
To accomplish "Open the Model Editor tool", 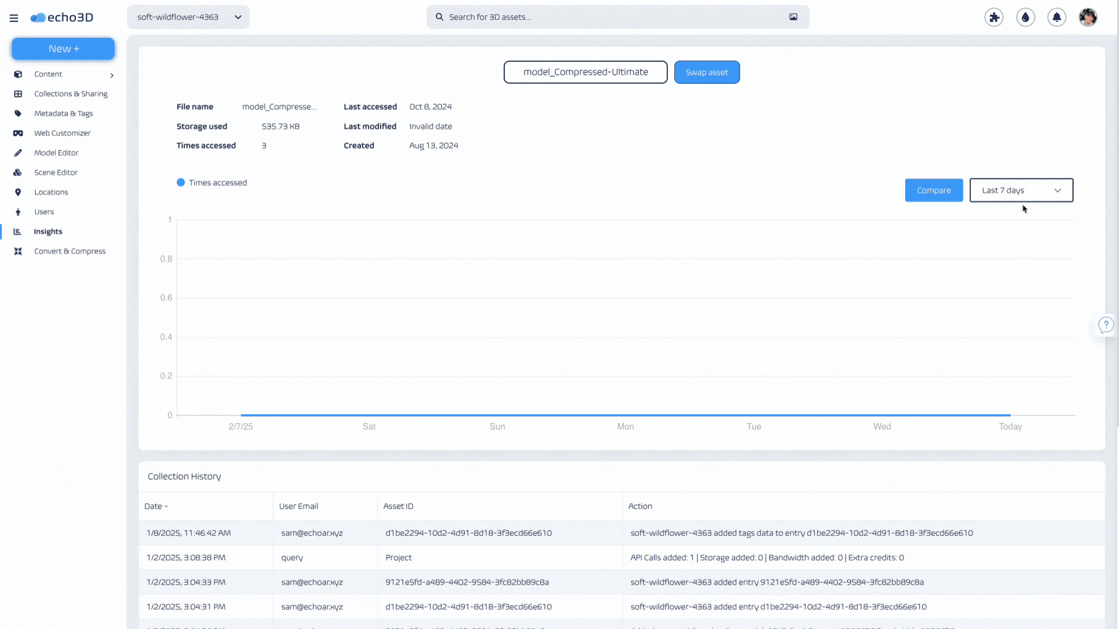I will 56,152.
